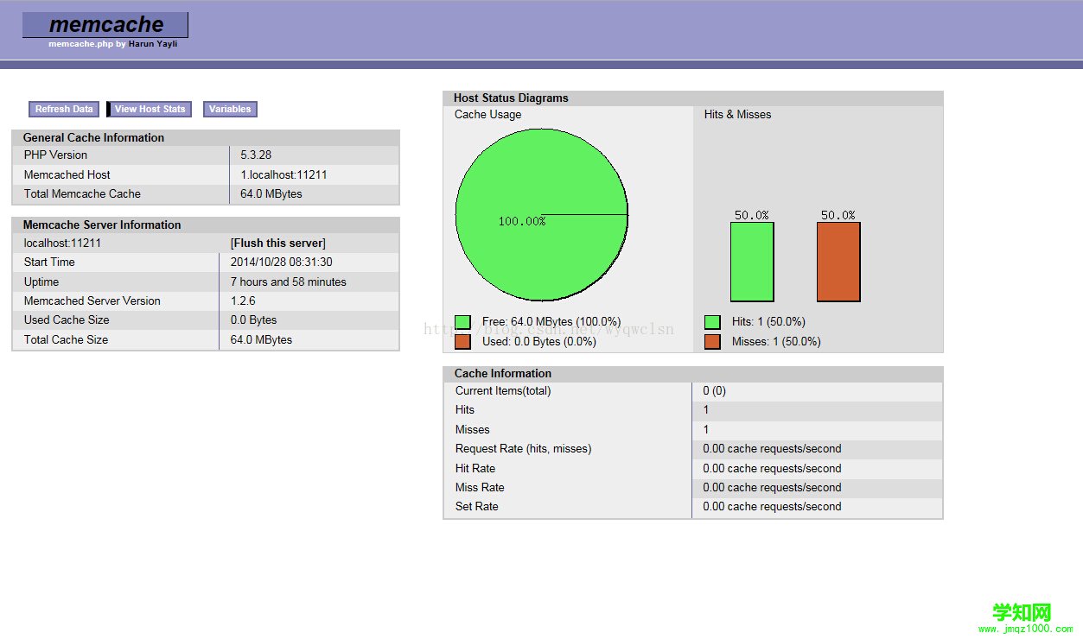Click the Total Memcache Cache 64.0 MBytes value
Image resolution: width=1083 pixels, height=639 pixels.
(x=271, y=194)
